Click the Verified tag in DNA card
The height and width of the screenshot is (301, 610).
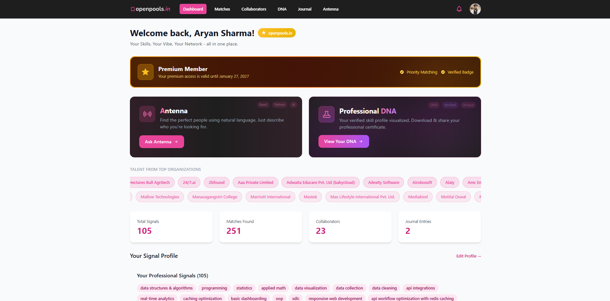[450, 105]
